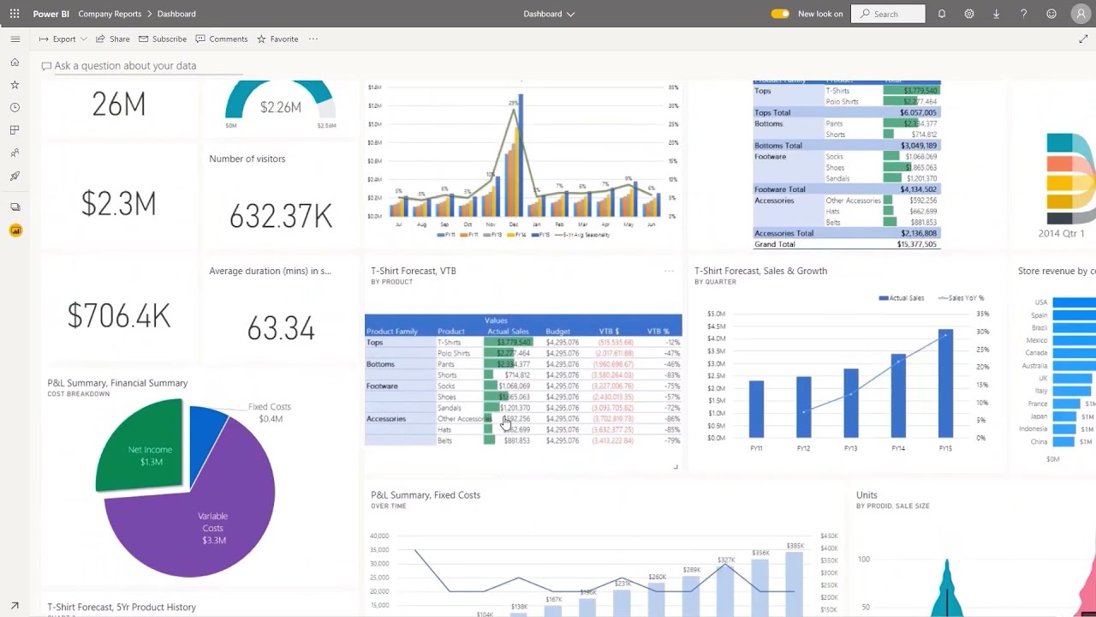The height and width of the screenshot is (617, 1096).
Task: Click the T-Shirt Forecast, 5Yr Product History title
Action: coord(122,607)
